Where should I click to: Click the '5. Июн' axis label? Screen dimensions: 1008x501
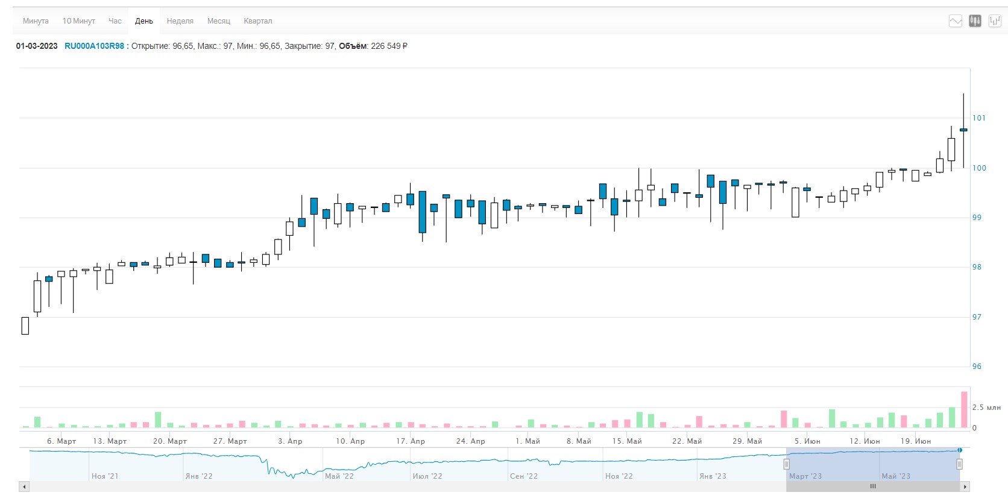pyautogui.click(x=807, y=441)
